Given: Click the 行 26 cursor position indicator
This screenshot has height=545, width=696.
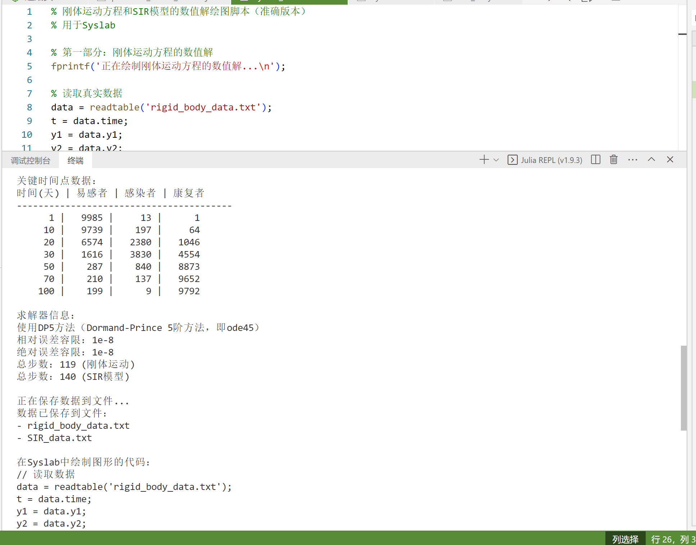Looking at the screenshot, I should 673,539.
